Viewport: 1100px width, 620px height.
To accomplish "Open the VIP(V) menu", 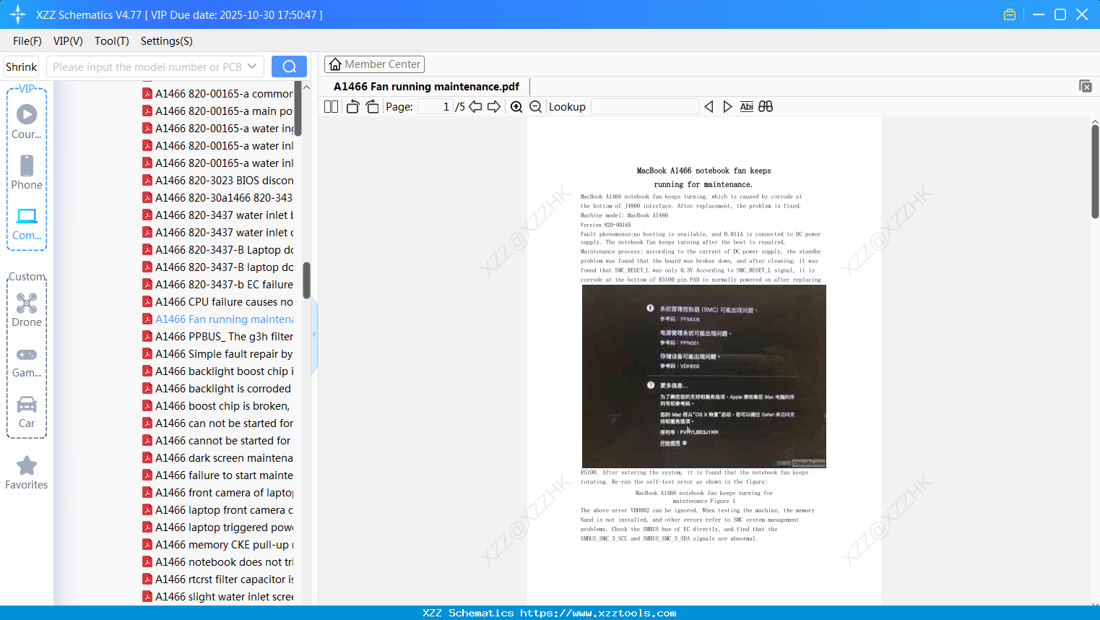I will coord(68,41).
